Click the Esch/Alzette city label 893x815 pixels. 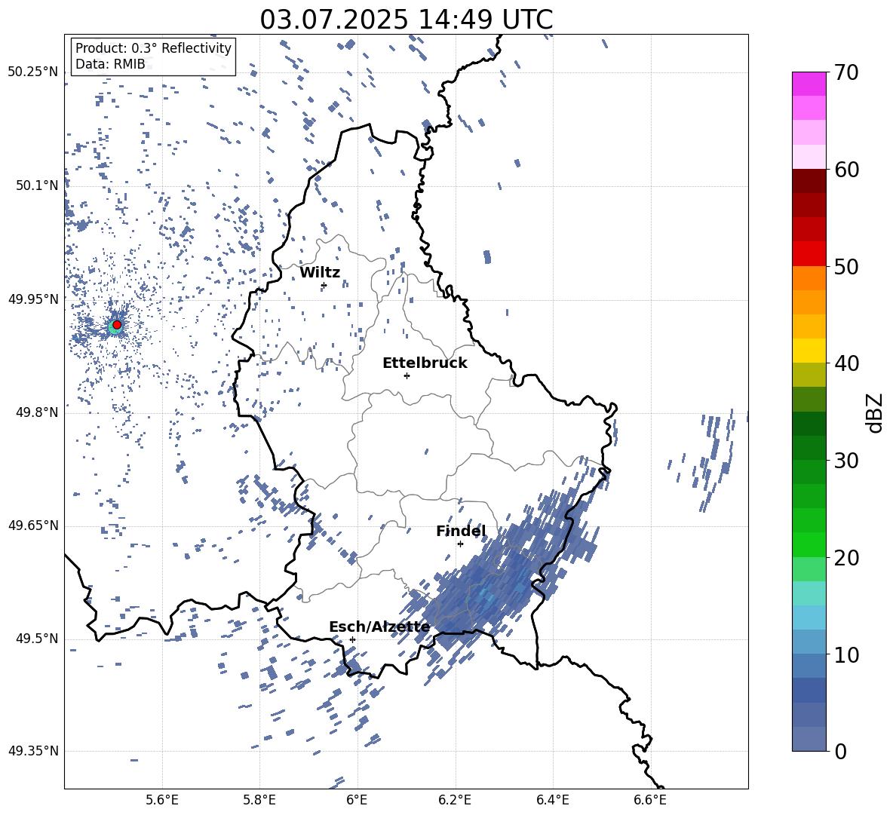380,627
